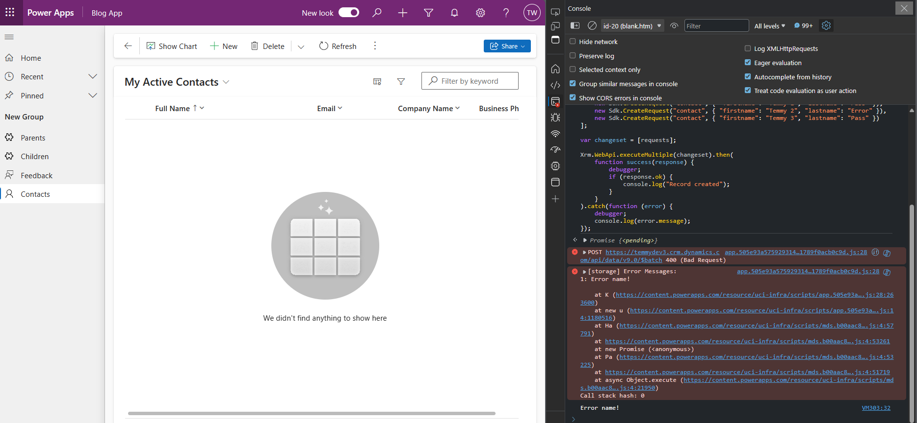Open the DevTools Application tool icon
Image resolution: width=917 pixels, height=423 pixels.
[x=555, y=182]
